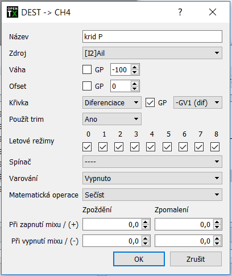The width and height of the screenshot is (232, 276).
Task: Decrease Zpomalení on mix disable spinner
Action: click(217, 244)
